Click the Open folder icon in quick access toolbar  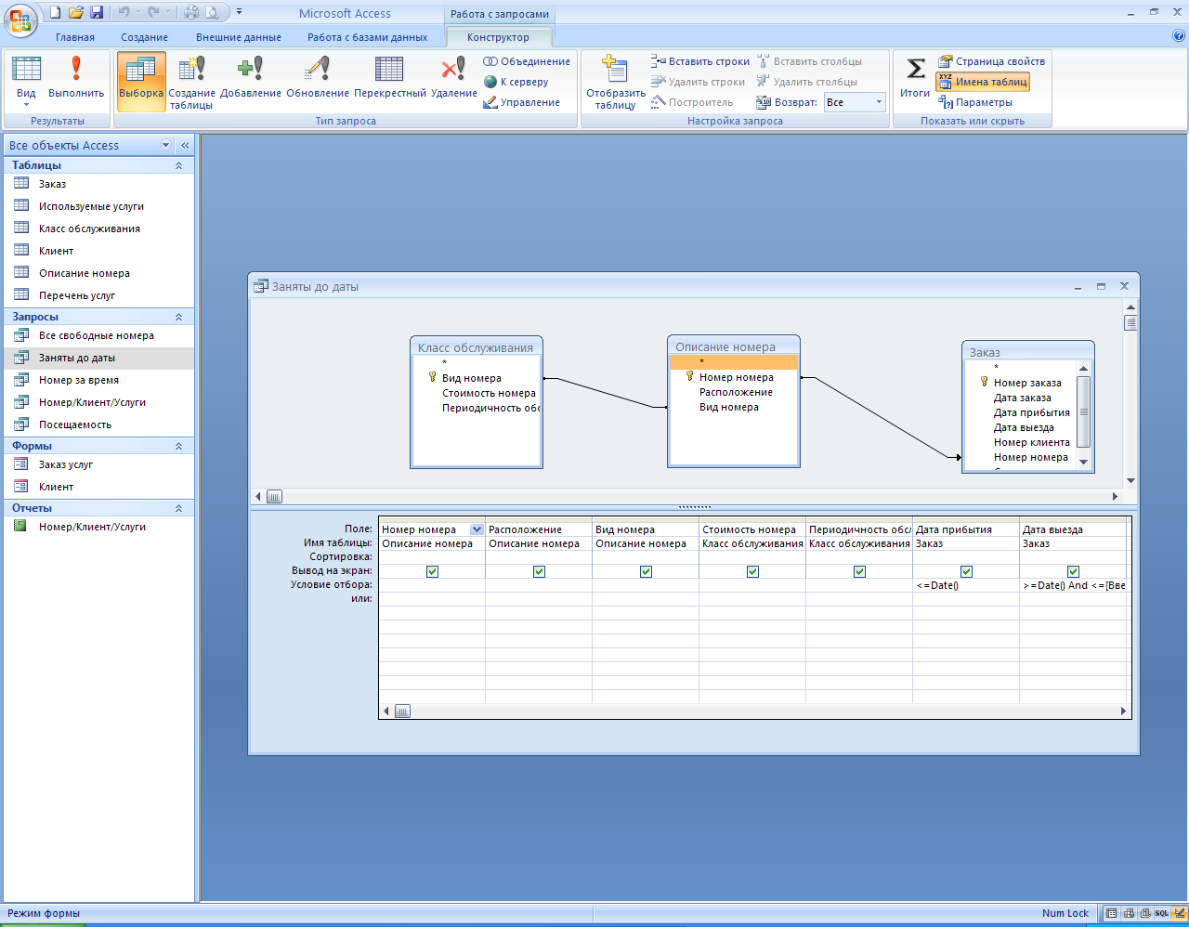click(x=76, y=12)
